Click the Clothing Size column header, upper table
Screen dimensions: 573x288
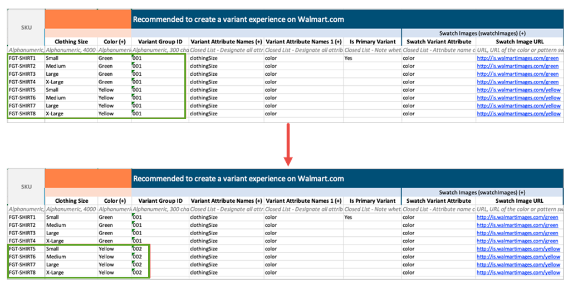pyautogui.click(x=71, y=42)
